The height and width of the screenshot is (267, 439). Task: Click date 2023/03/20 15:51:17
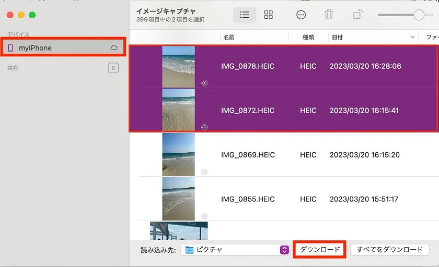[x=364, y=199]
